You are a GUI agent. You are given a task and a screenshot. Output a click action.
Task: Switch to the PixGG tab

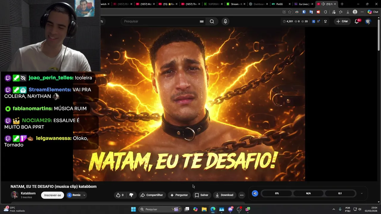(279, 4)
